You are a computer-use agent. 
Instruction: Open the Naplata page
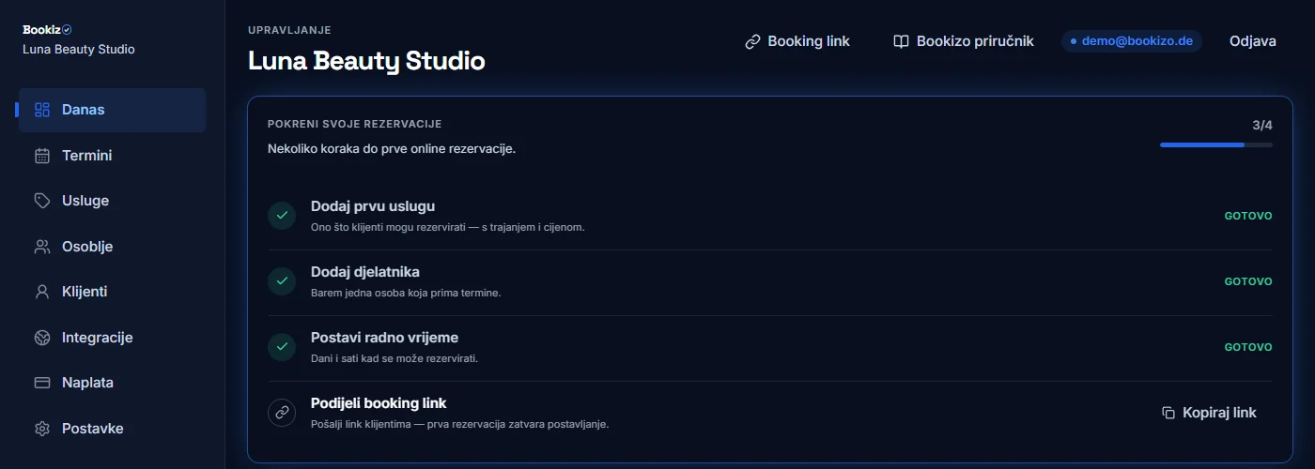[112, 383]
